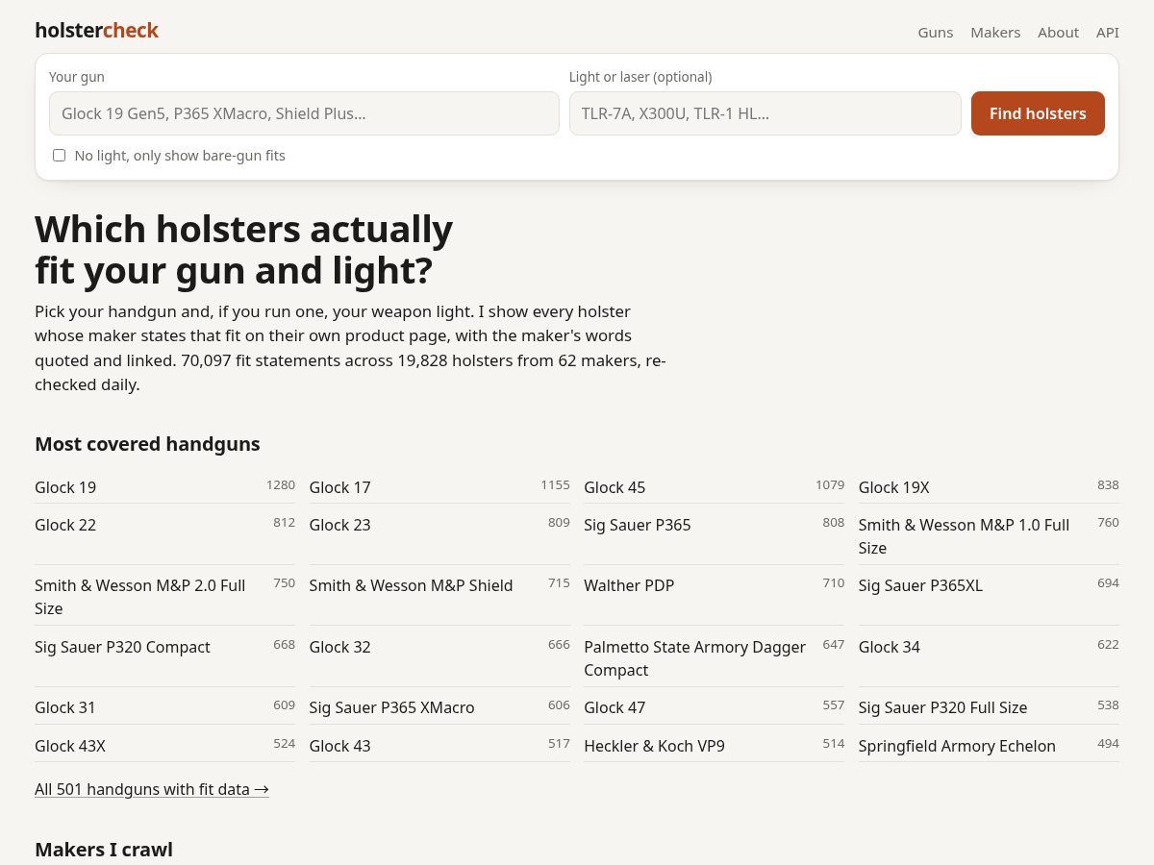1154x865 pixels.
Task: Click the main headline about holster fit
Action: (243, 250)
